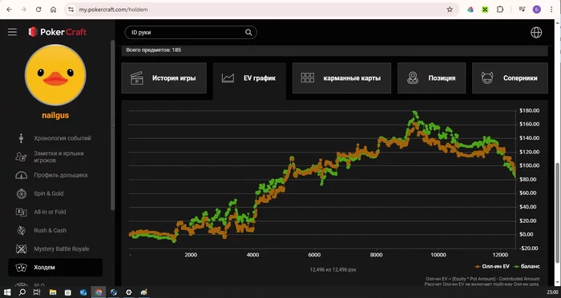Viewport: 561px width, 298px height.
Task: Go forward in the browser
Action: point(24,10)
